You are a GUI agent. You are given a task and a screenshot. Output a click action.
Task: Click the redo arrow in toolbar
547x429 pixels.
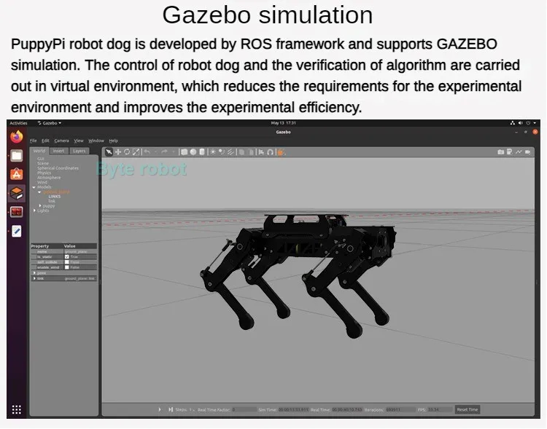click(164, 152)
